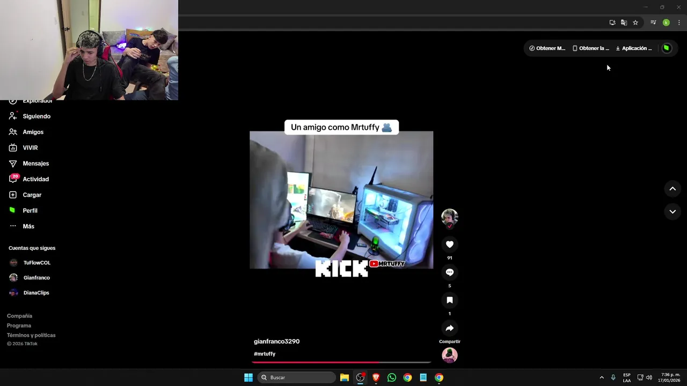
Task: Click the Obtener la ... phone app button
Action: (x=590, y=48)
